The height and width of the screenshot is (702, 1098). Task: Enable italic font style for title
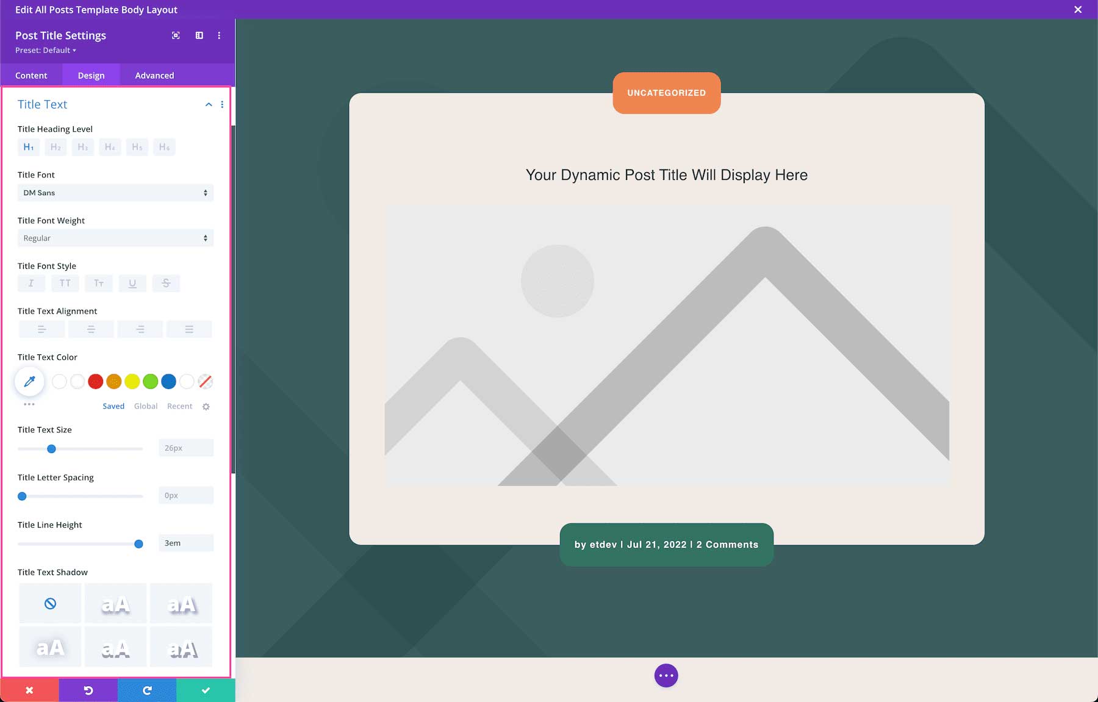[x=31, y=283]
